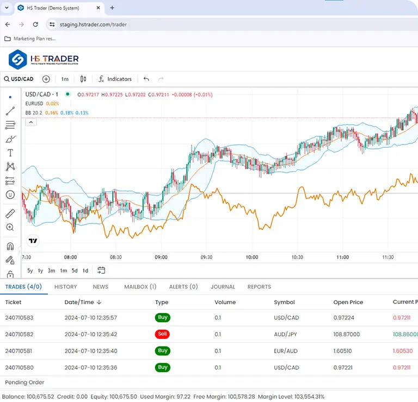The height and width of the screenshot is (402, 418).
Task: Toggle lock all drawing tools
Action: click(x=10, y=274)
